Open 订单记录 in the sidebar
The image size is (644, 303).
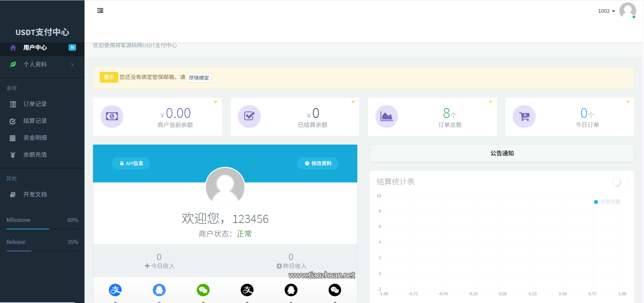coord(35,104)
